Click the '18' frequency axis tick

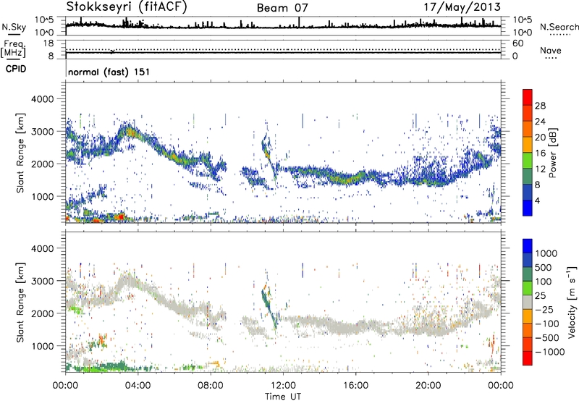48,43
